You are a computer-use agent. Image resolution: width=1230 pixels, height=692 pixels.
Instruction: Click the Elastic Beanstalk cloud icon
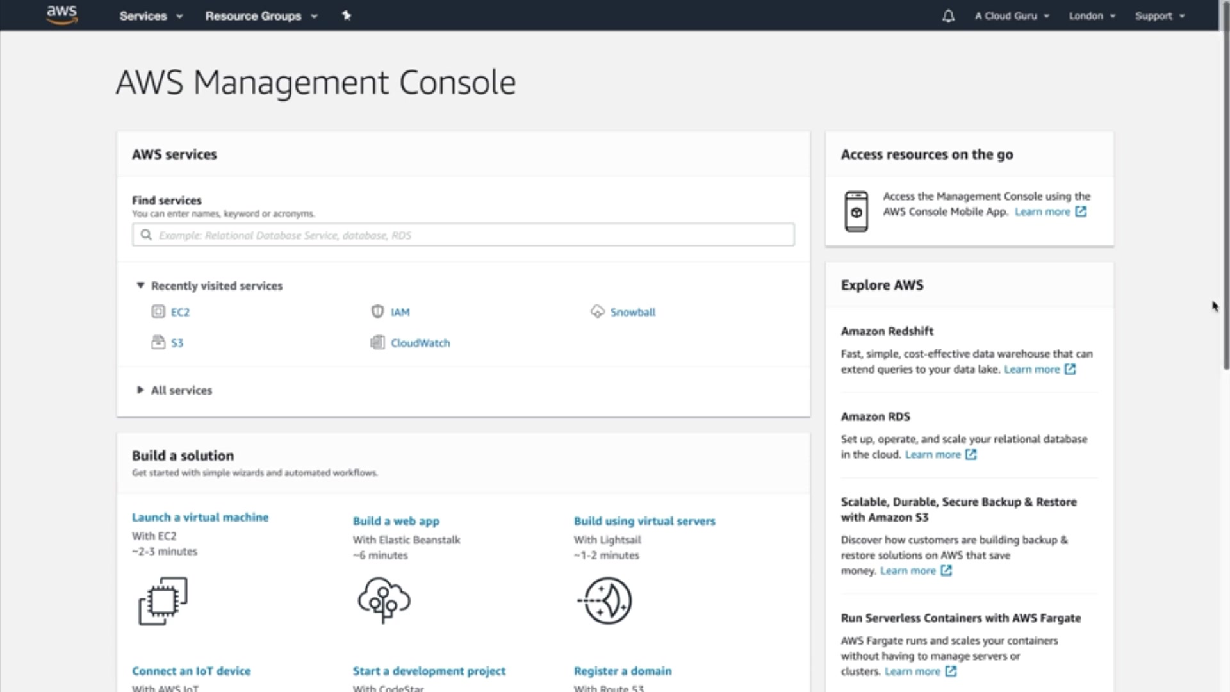[384, 600]
